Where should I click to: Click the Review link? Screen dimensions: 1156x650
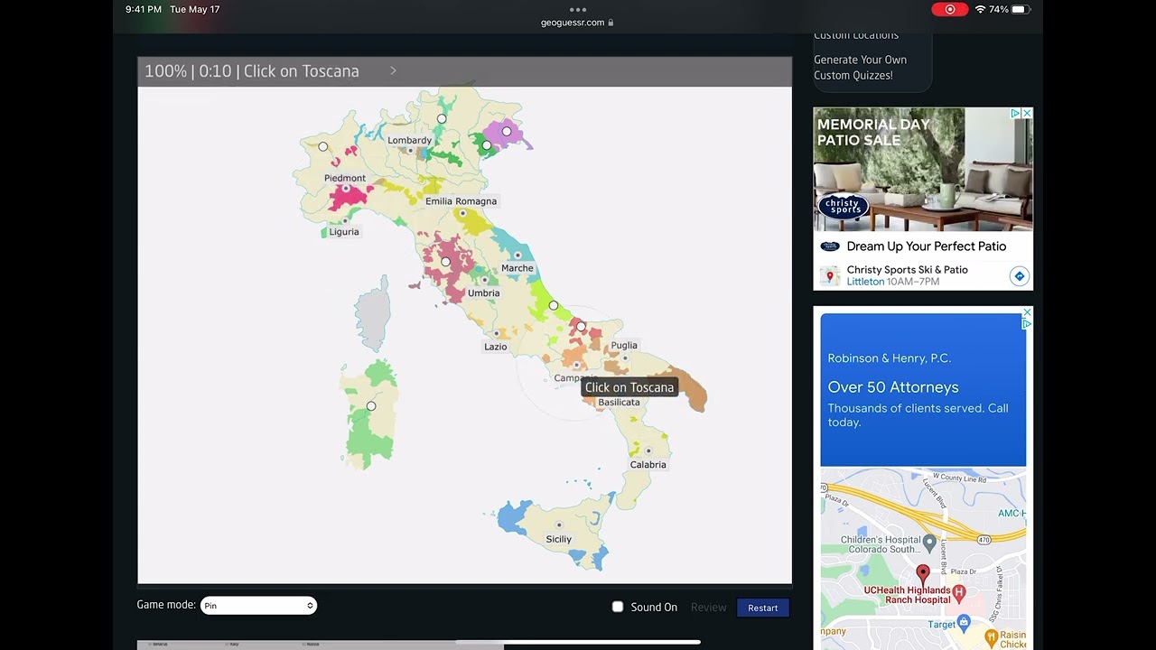(x=708, y=608)
